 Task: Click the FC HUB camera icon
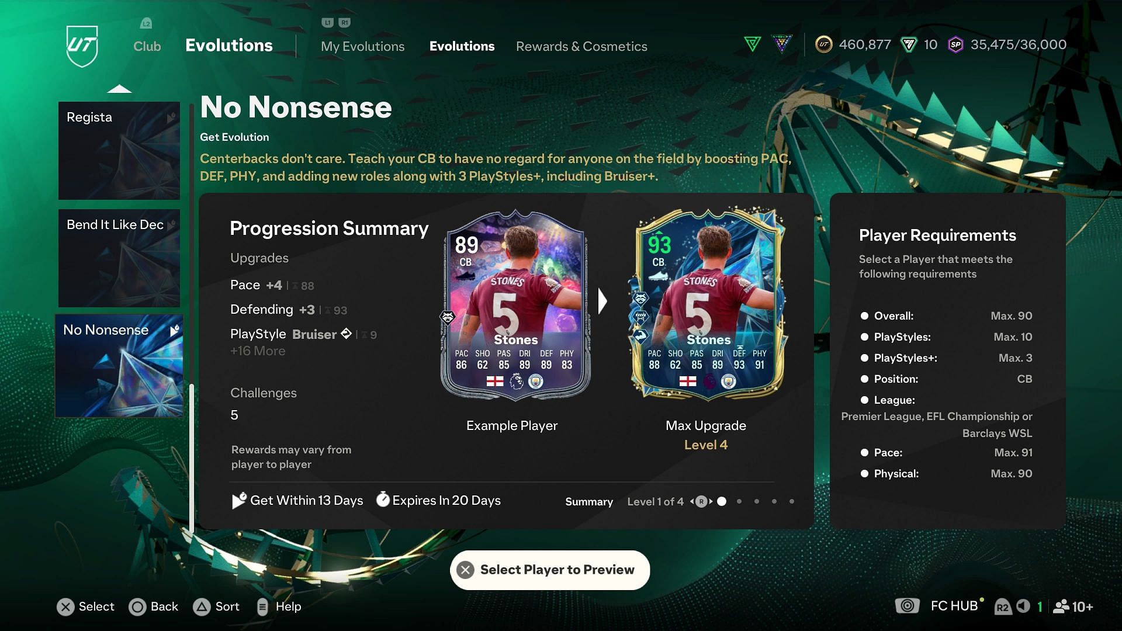tap(907, 606)
